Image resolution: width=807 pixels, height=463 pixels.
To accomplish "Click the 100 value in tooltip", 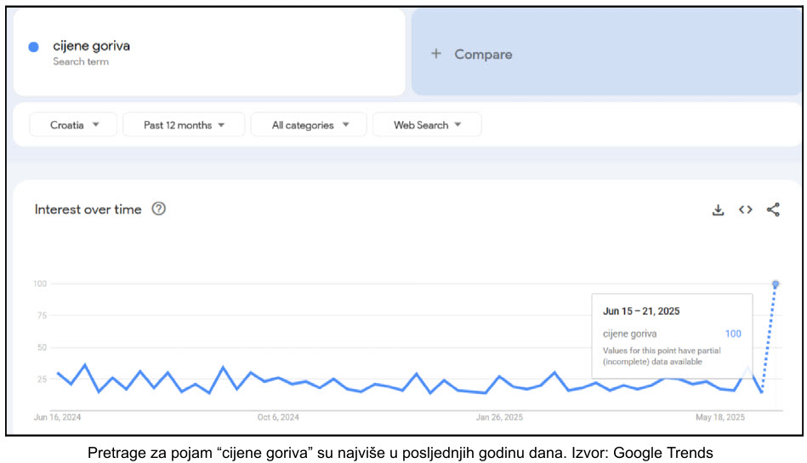I will click(732, 334).
